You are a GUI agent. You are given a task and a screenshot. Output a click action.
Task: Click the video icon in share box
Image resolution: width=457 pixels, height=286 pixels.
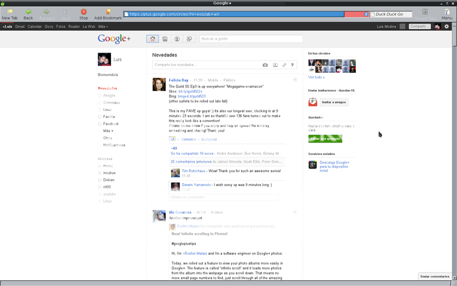point(275,65)
